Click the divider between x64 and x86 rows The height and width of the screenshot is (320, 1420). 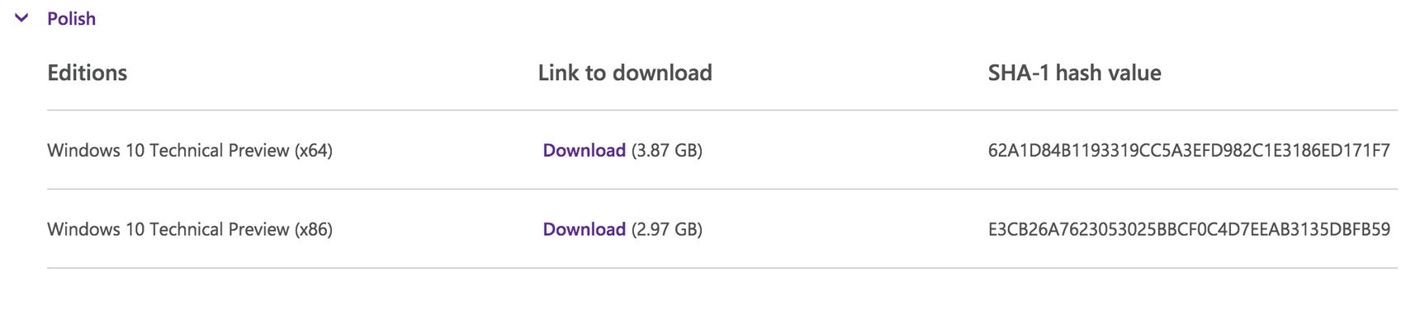[x=722, y=189]
